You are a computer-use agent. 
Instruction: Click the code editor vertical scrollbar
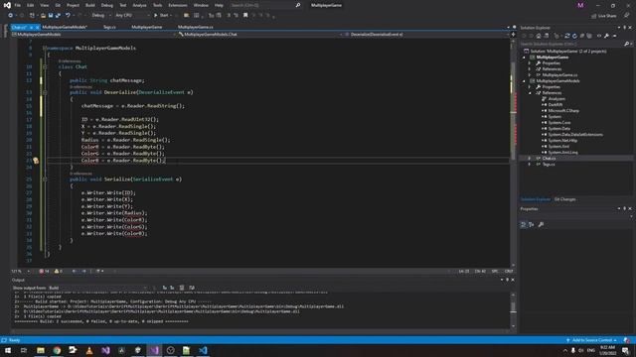pyautogui.click(x=513, y=152)
